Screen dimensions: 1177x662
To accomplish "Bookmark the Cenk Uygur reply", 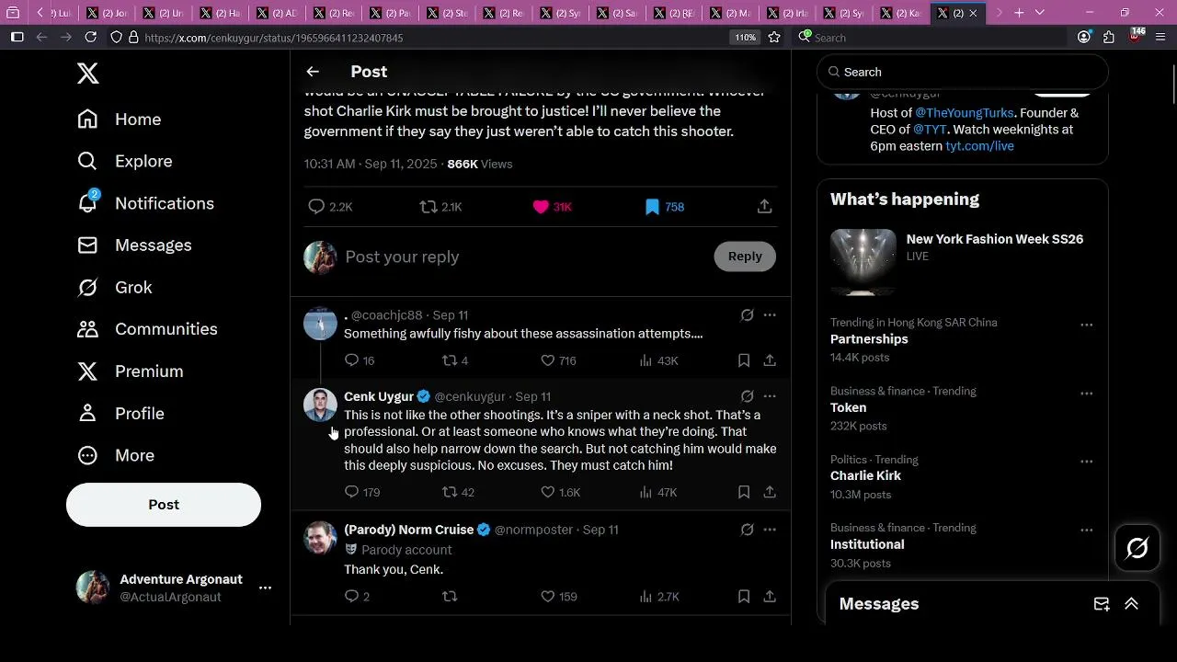I will coord(744,492).
